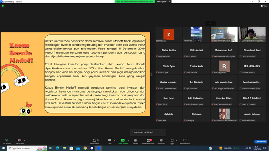Click Andi Rachma Zerlinda's photo tile
Viewport: 269px width, 151px height.
tap(224, 114)
